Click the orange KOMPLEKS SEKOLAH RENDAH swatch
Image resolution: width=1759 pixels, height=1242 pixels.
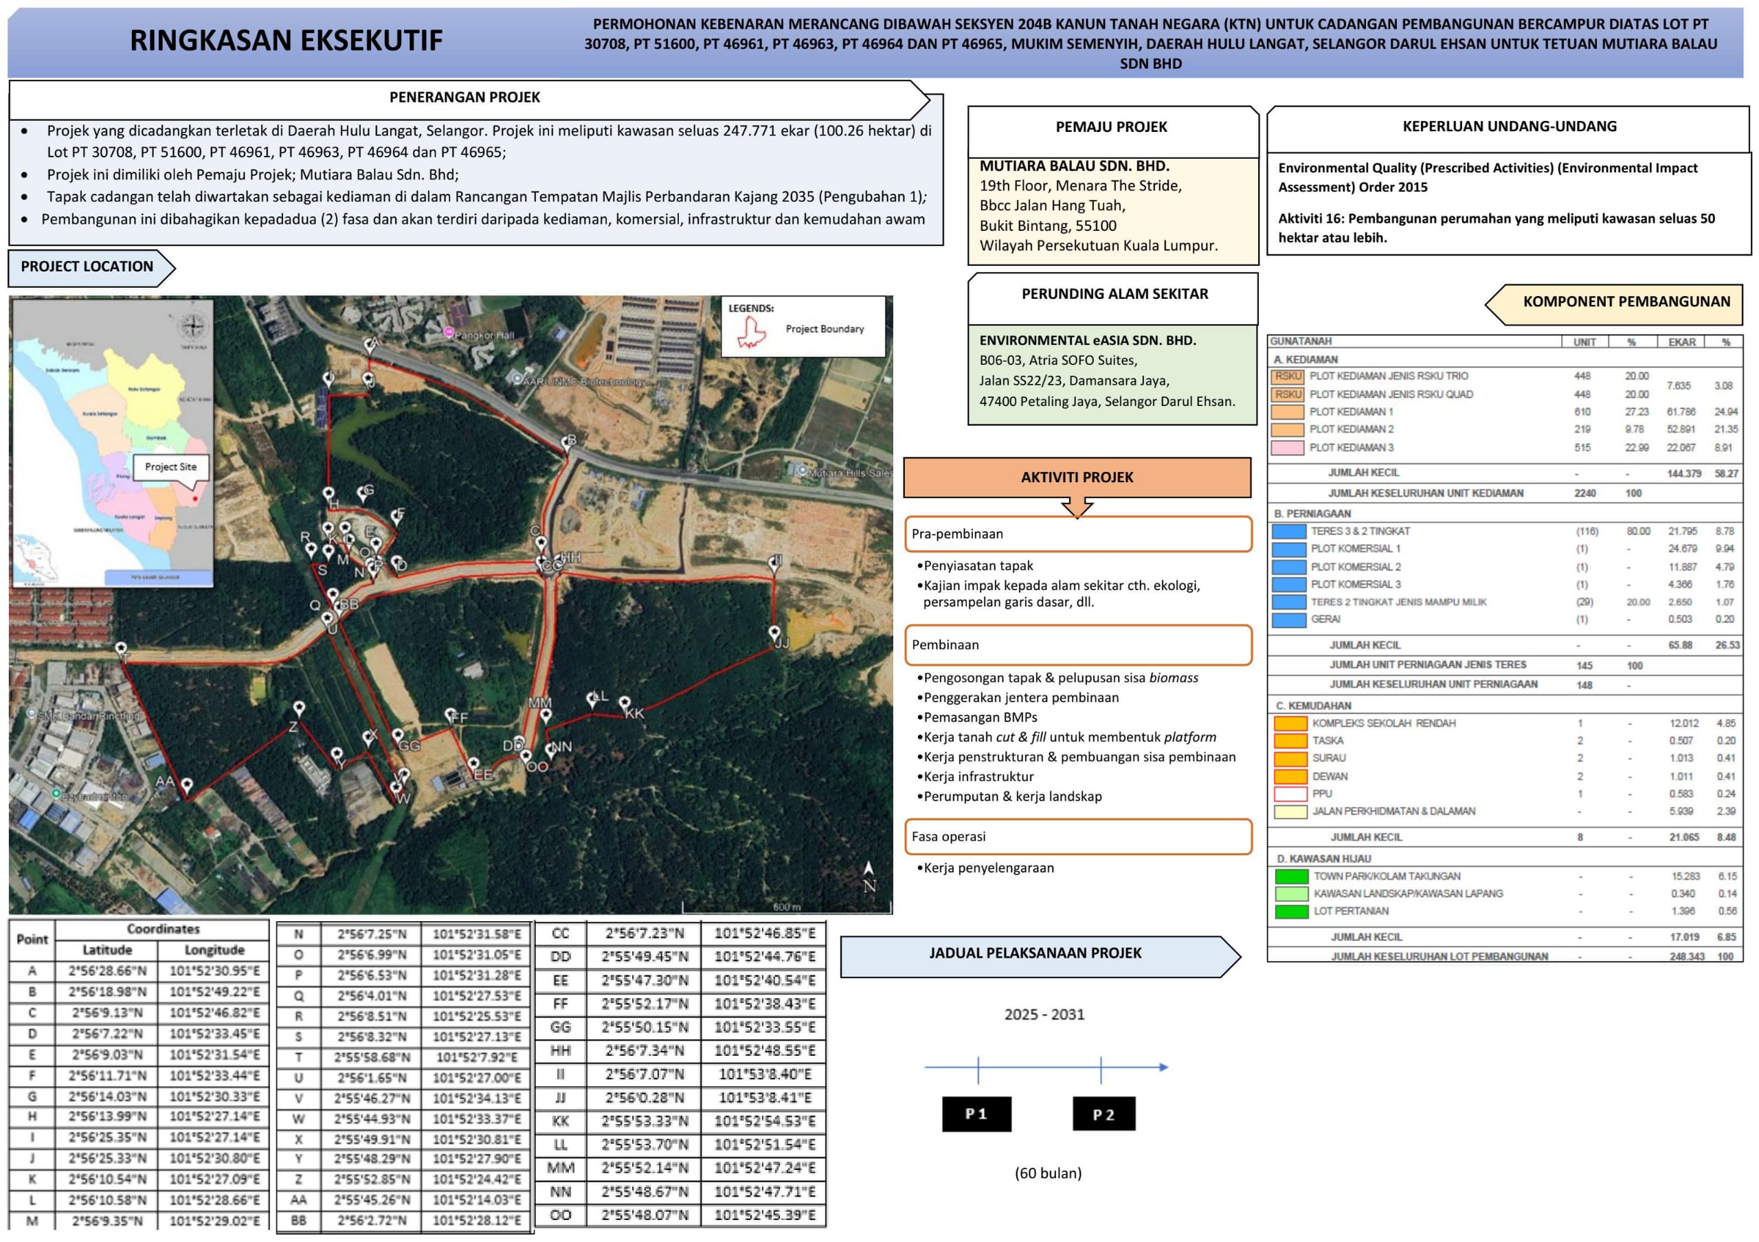tap(1290, 723)
